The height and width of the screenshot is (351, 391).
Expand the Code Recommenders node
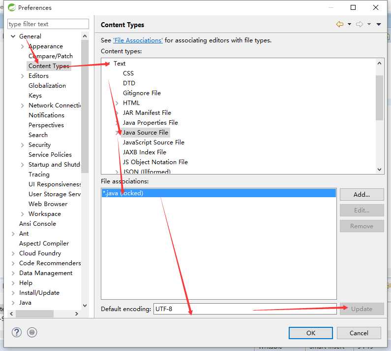tap(13, 263)
